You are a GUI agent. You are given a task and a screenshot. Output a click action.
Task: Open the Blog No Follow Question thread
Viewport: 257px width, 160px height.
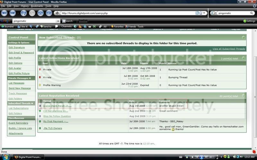(57, 116)
